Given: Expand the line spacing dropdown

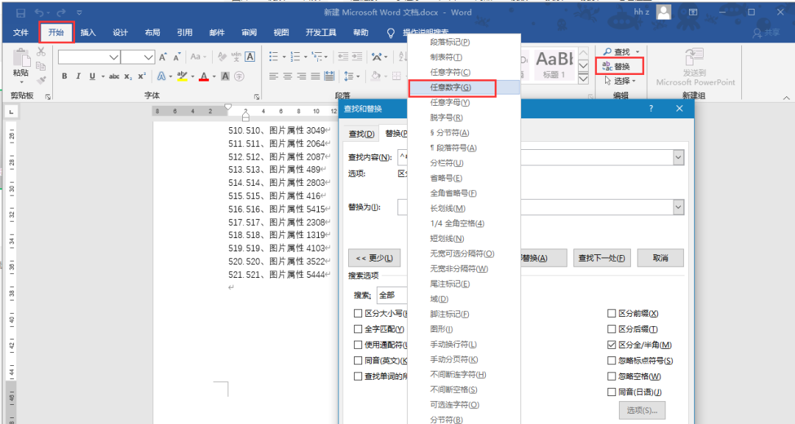Looking at the screenshot, I should 358,77.
